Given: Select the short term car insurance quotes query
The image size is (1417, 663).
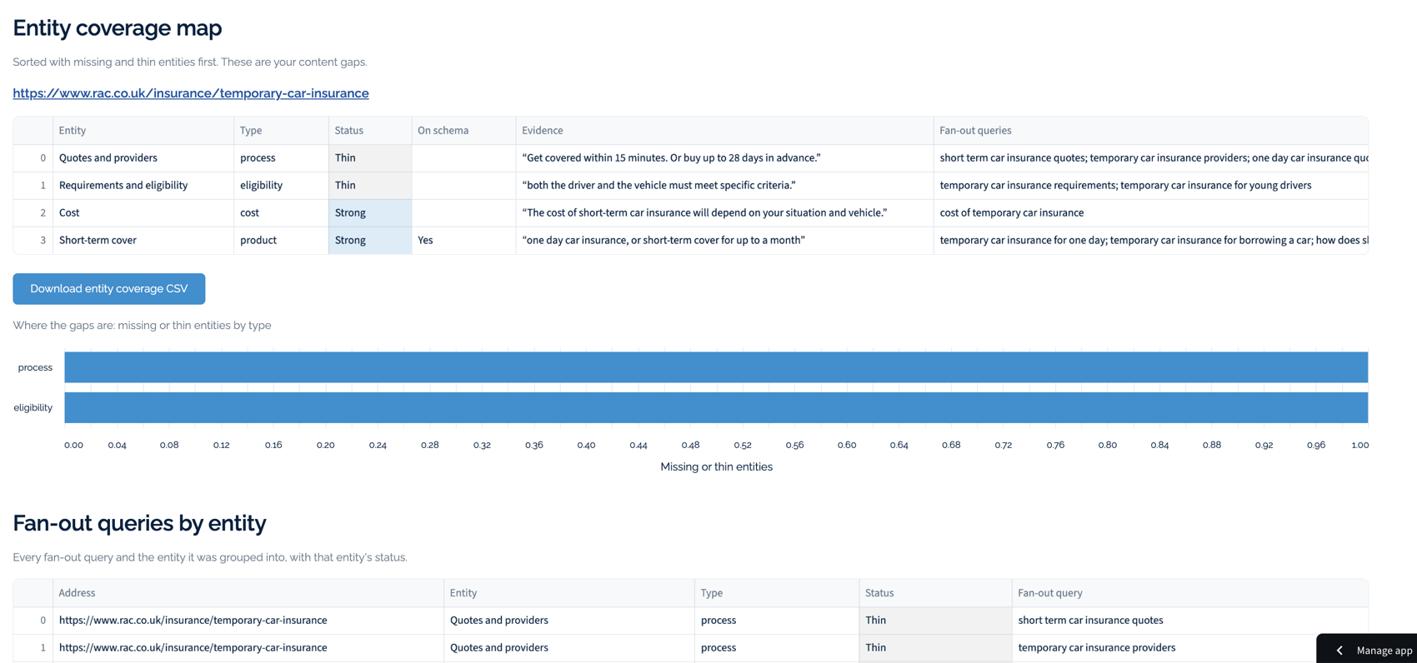Looking at the screenshot, I should point(1190,621).
